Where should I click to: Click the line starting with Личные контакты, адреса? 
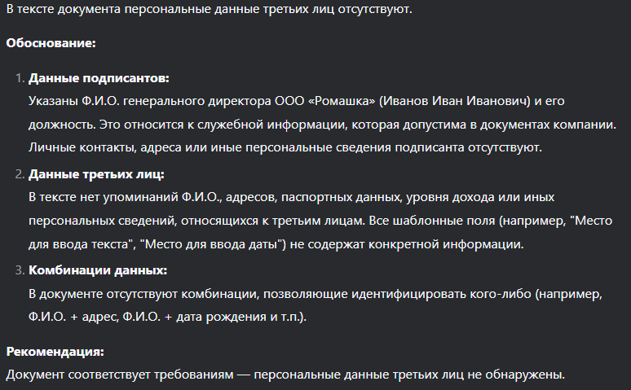point(285,147)
